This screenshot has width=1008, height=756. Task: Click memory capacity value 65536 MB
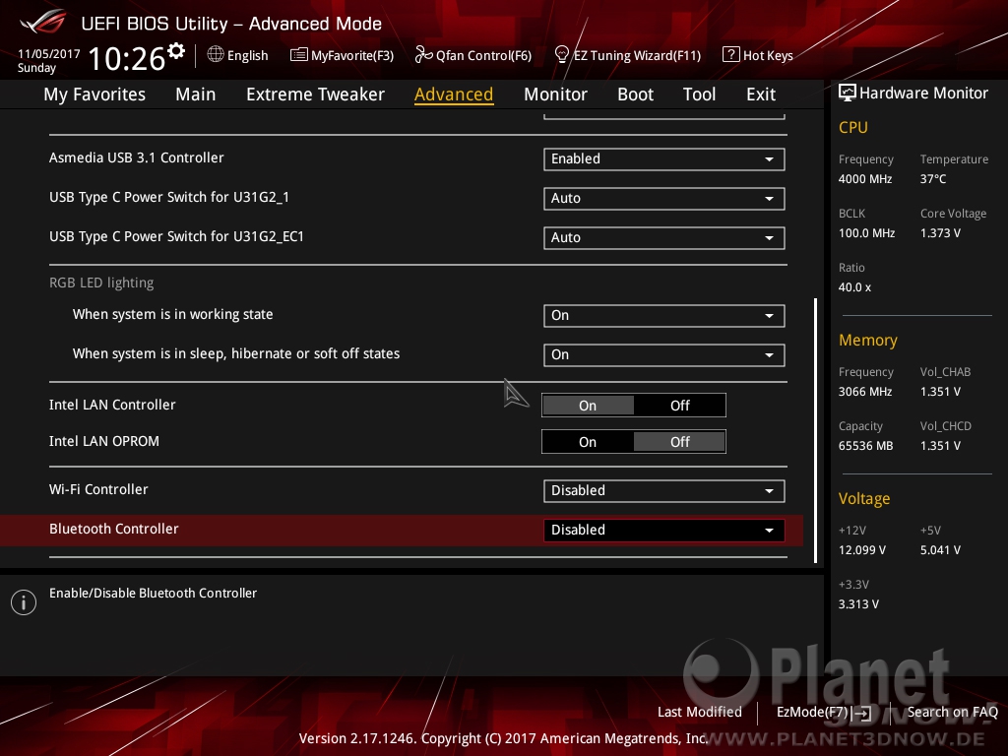click(866, 446)
